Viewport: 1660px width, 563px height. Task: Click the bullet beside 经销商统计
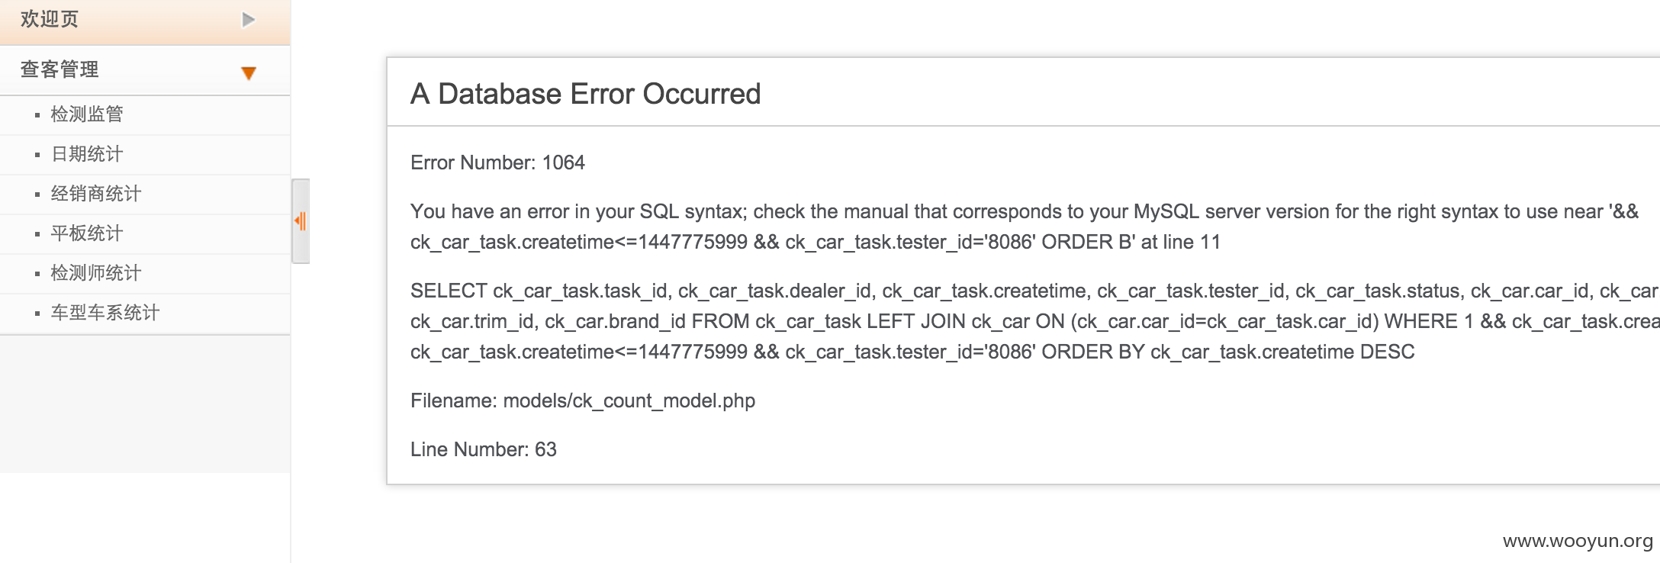[x=37, y=195]
